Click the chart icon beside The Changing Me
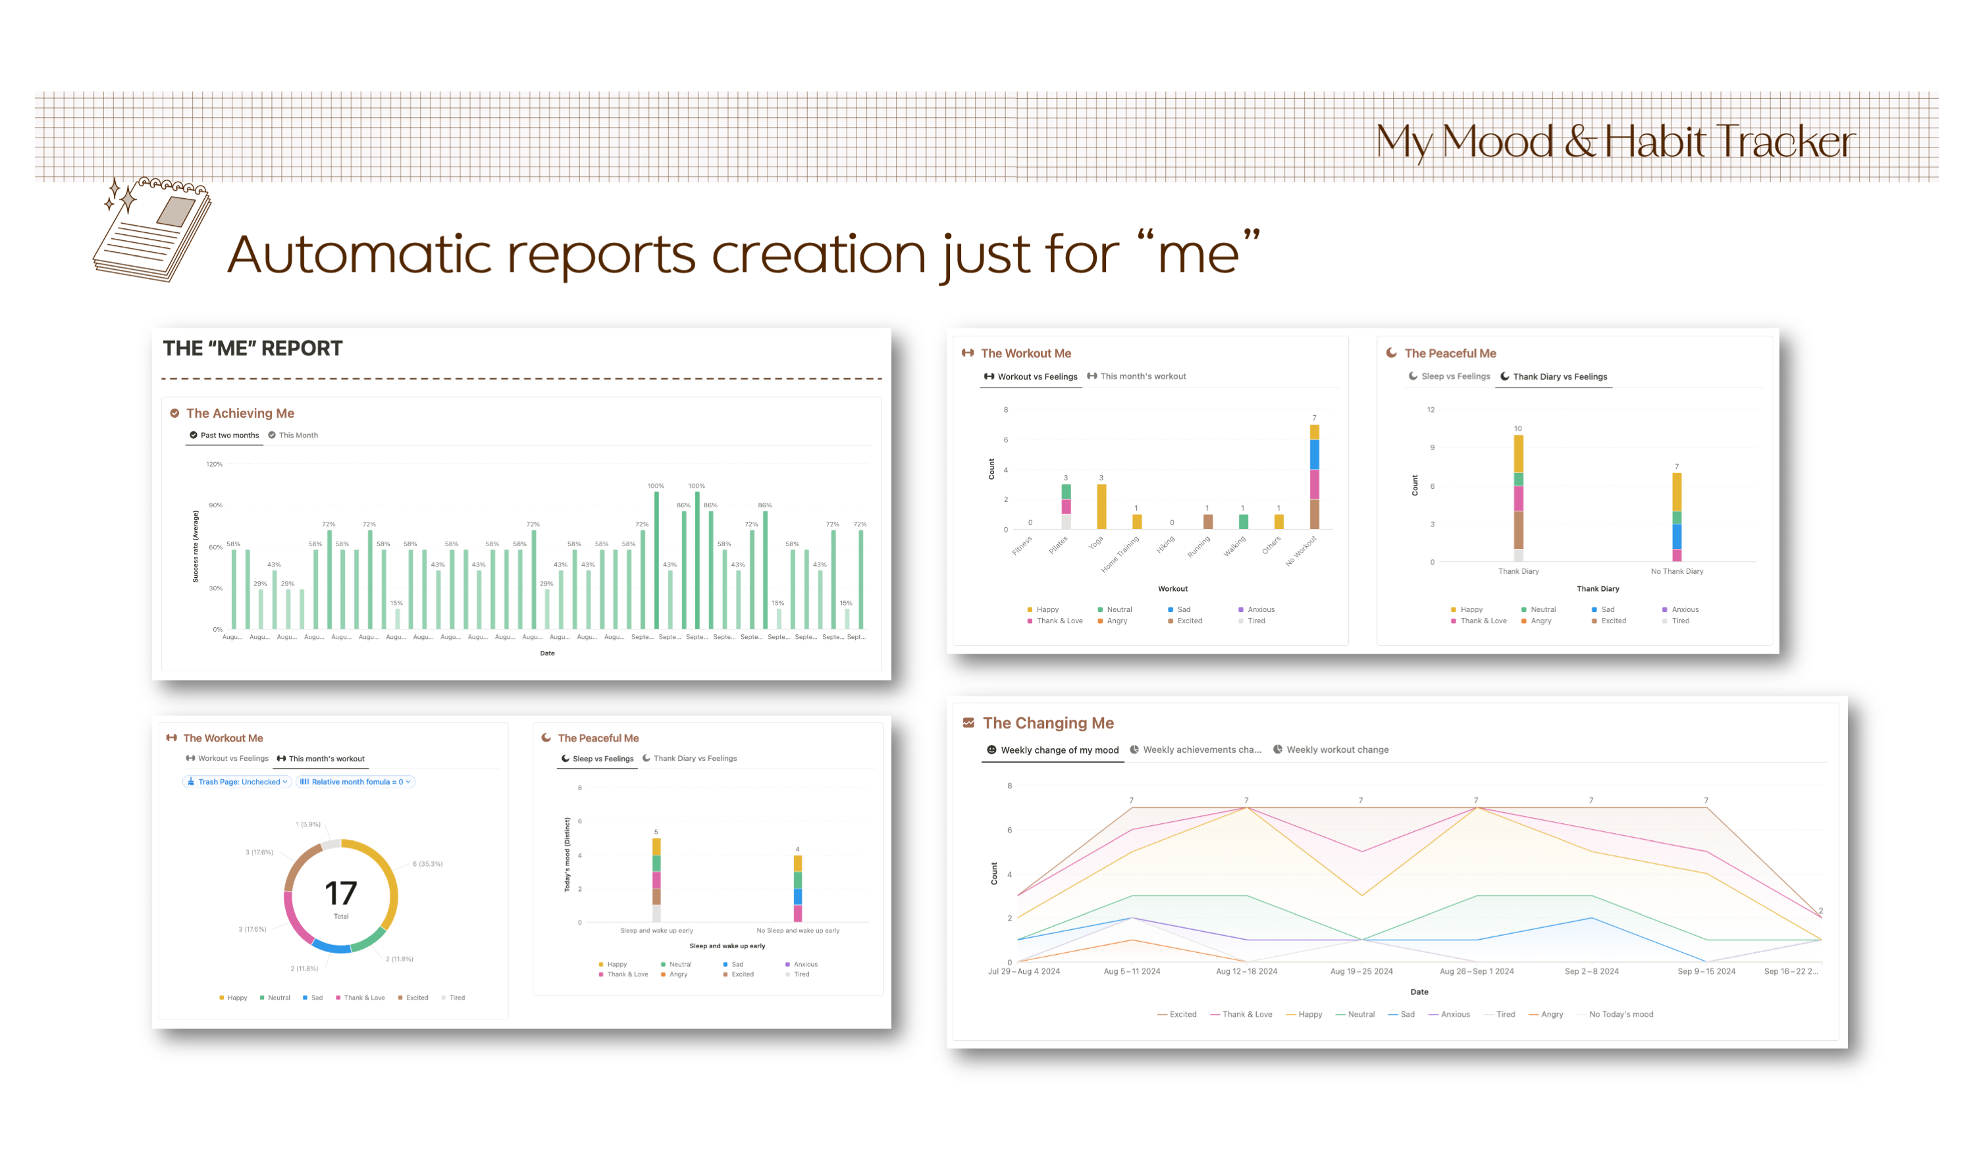The height and width of the screenshot is (1170, 1975). pos(968,723)
